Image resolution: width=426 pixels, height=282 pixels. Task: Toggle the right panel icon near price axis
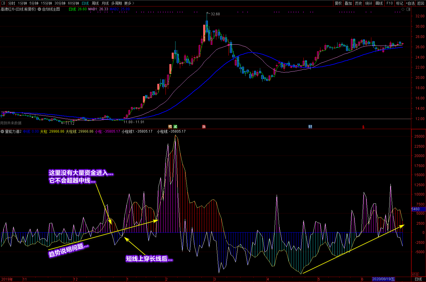click(408, 9)
